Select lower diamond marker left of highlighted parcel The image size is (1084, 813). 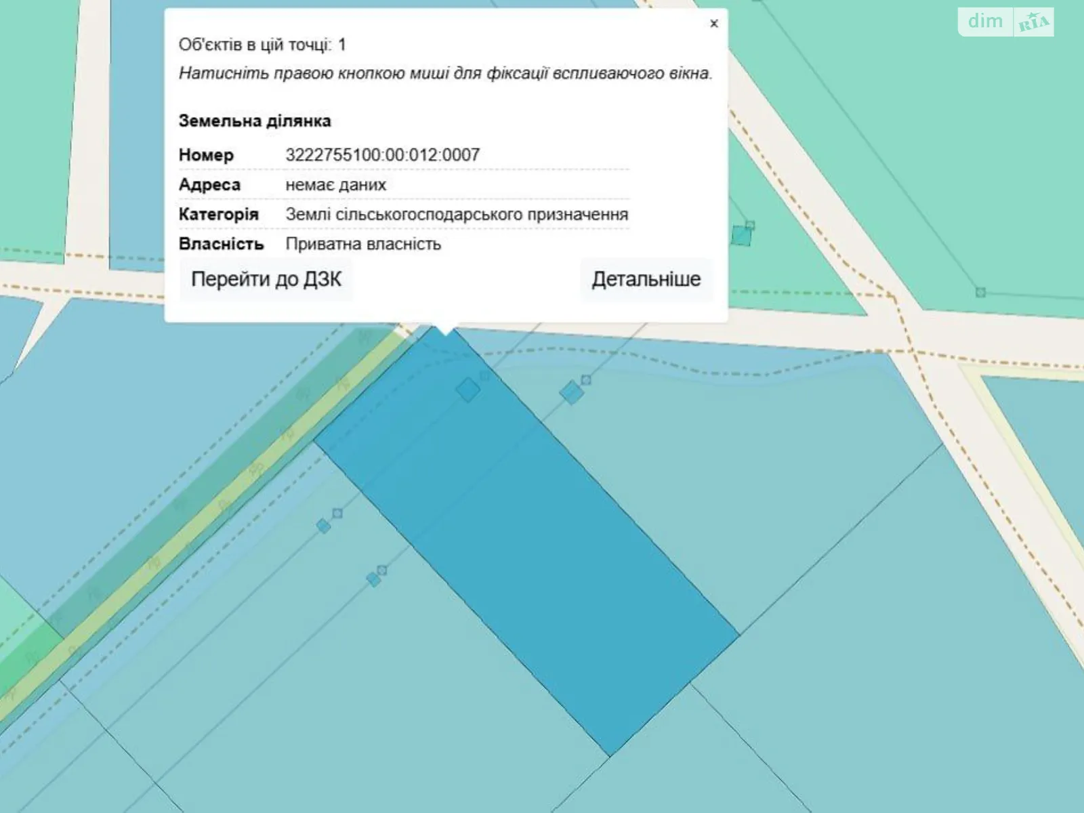(373, 579)
